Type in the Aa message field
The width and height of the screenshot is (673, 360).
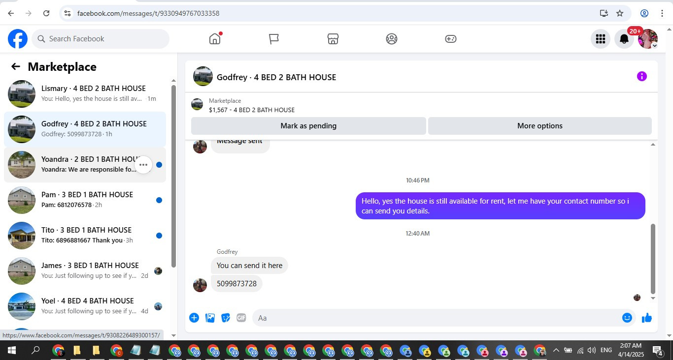[436, 318]
